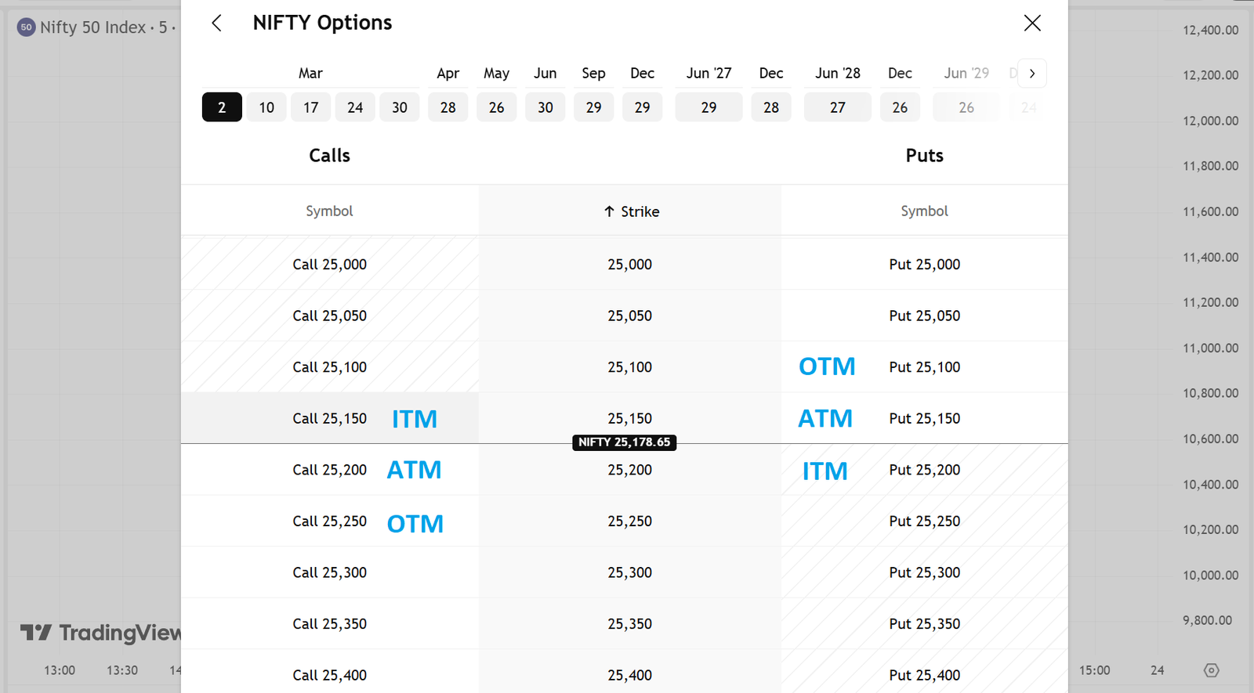1254x693 pixels.
Task: Choose the March 17 expiry
Action: click(x=311, y=107)
